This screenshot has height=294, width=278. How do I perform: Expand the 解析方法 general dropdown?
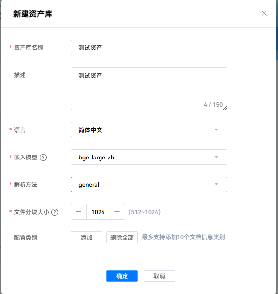coord(149,184)
